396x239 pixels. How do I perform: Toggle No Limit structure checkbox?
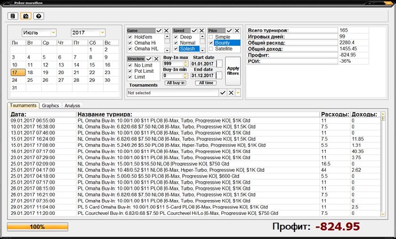click(130, 65)
